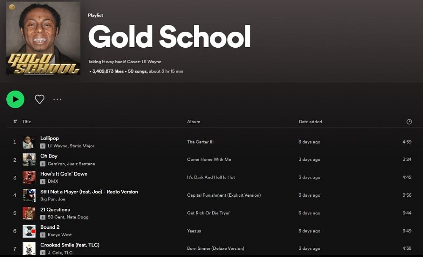Viewport: 423px width, 257px height.
Task: Select the Lollipop album art thumbnail
Action: pyautogui.click(x=29, y=142)
